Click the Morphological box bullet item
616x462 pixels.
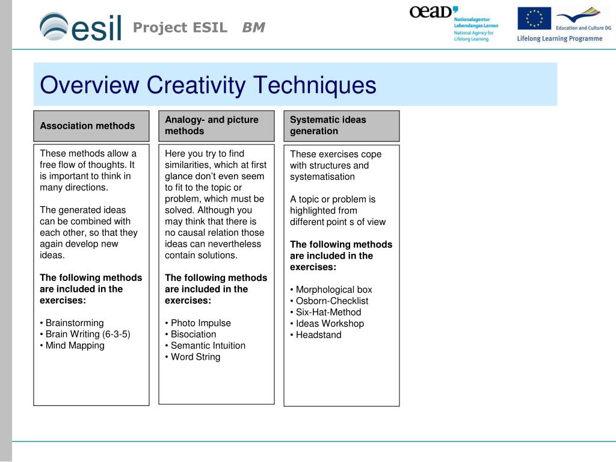[x=331, y=289]
